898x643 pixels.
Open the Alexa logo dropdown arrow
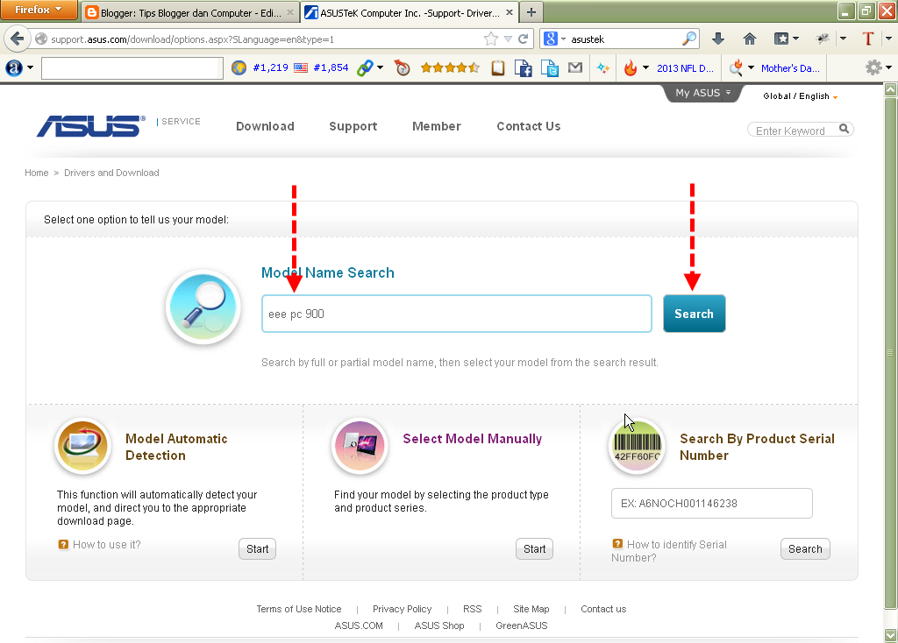(31, 68)
